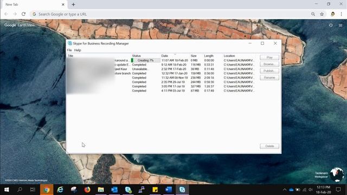
Task: Click the zoom magnifier icon in address bar
Action: pyautogui.click(x=313, y=14)
